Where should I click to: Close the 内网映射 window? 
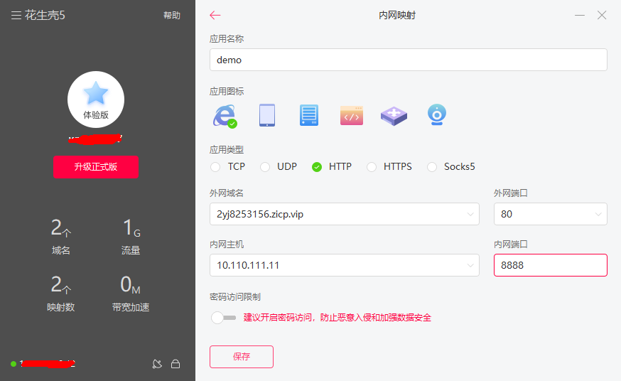point(602,15)
